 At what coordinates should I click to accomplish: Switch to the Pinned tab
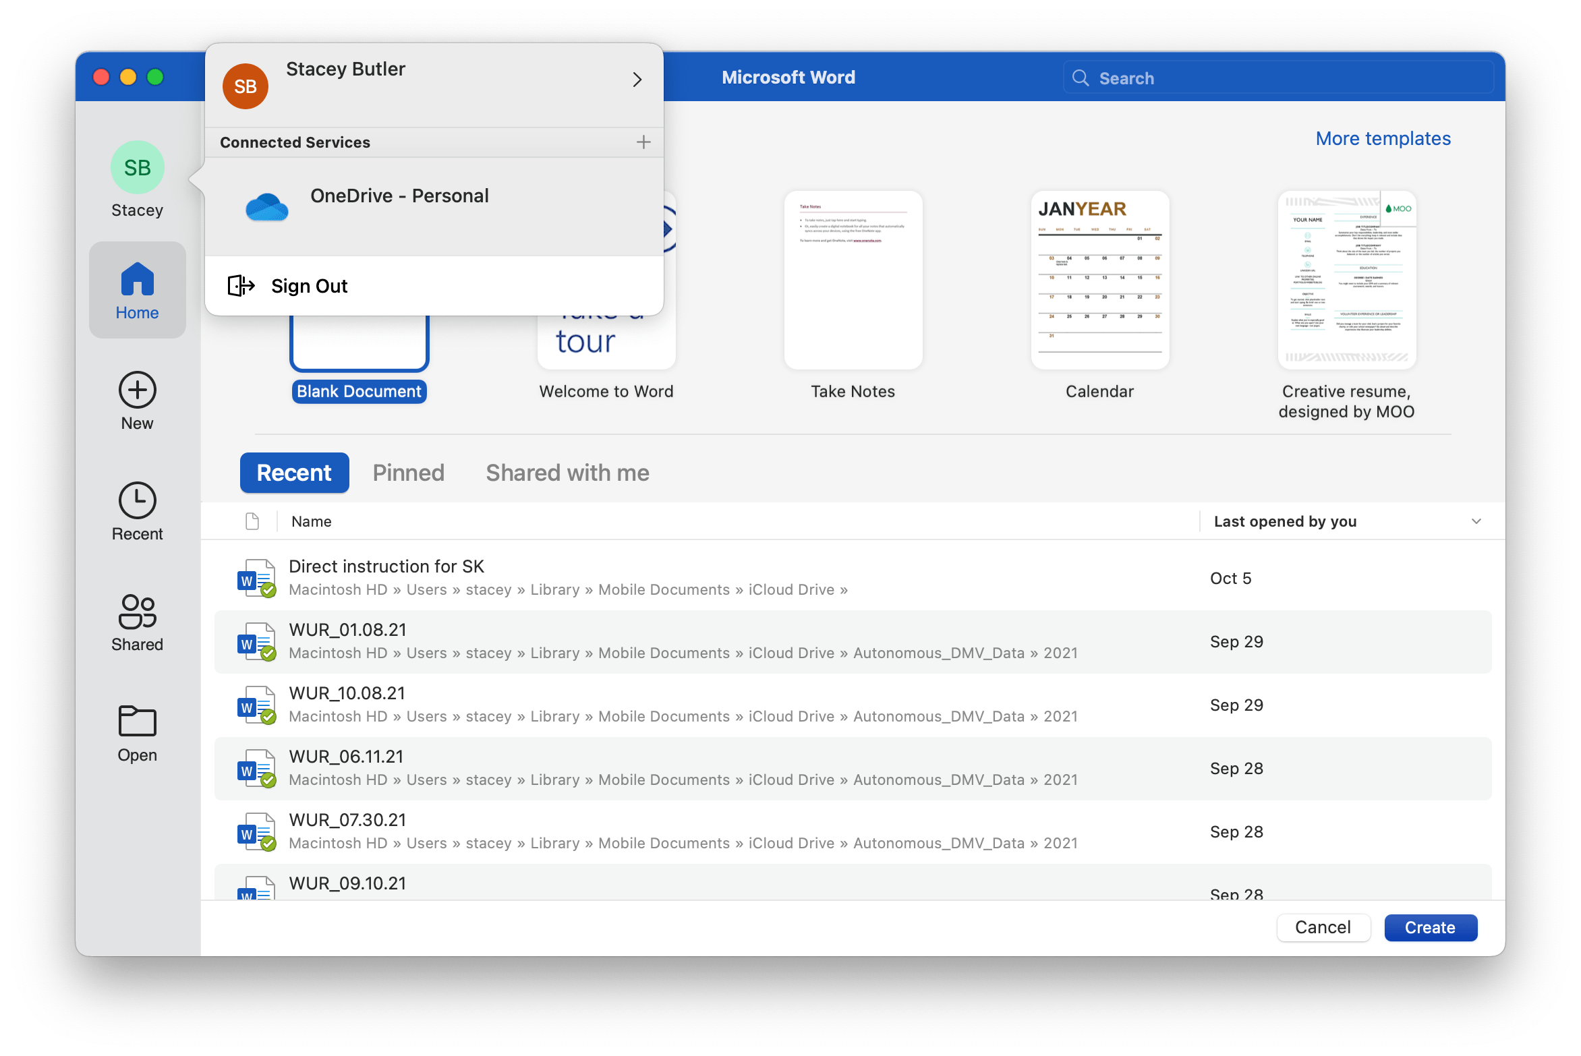[x=409, y=473]
